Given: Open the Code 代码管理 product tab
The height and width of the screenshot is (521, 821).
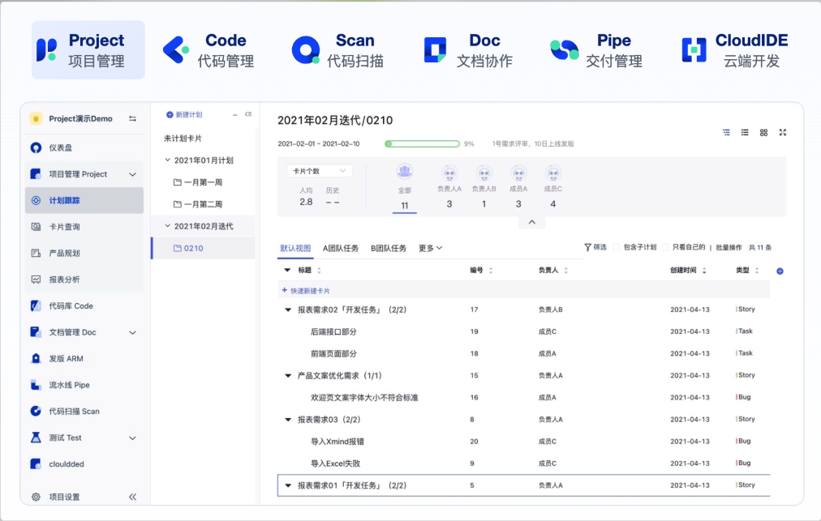Looking at the screenshot, I should pyautogui.click(x=209, y=50).
